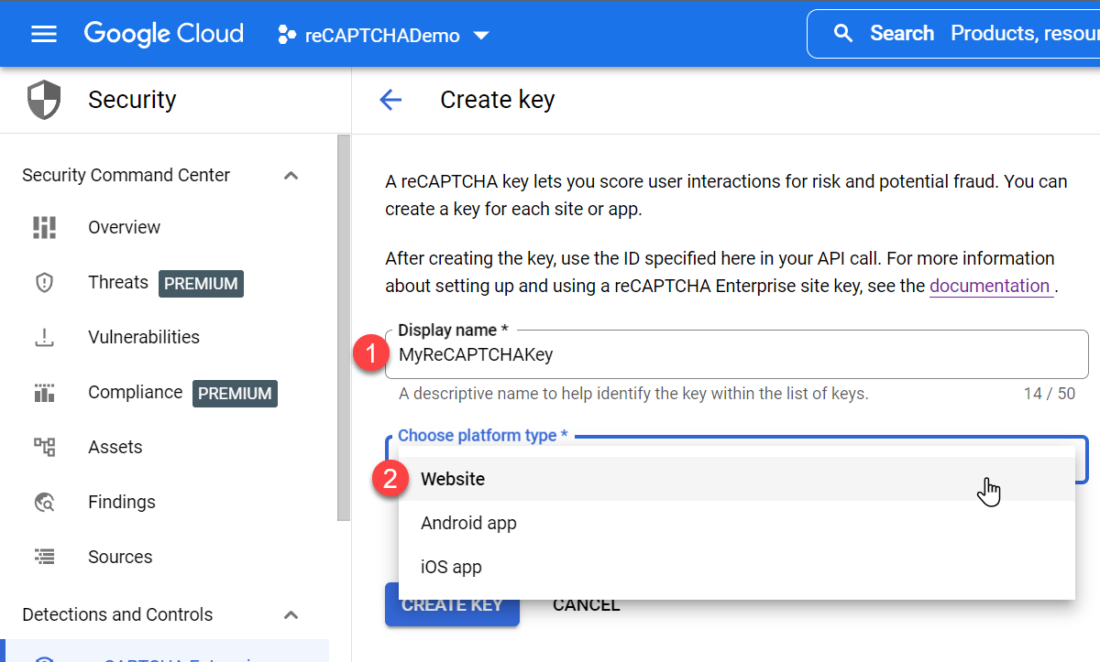This screenshot has height=662, width=1100.
Task: Click the CREATE KEY button
Action: (452, 604)
